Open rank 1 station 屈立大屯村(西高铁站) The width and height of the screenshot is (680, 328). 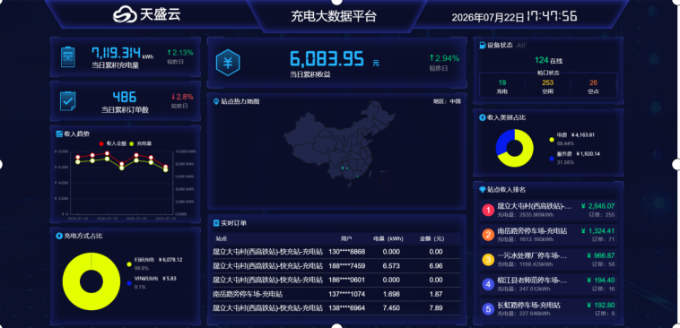[549, 210]
